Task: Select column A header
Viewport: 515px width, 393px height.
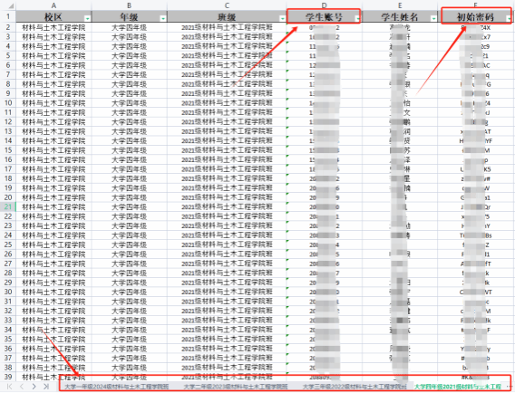Action: pyautogui.click(x=53, y=5)
